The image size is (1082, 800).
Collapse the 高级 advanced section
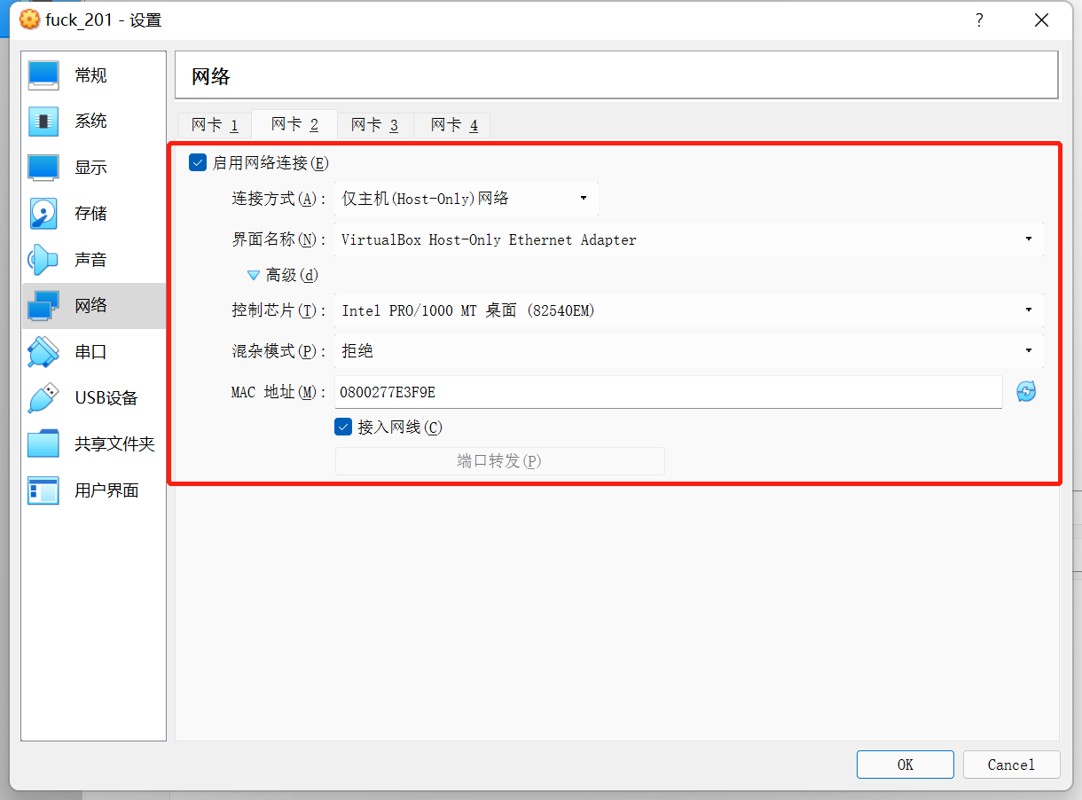click(x=254, y=275)
